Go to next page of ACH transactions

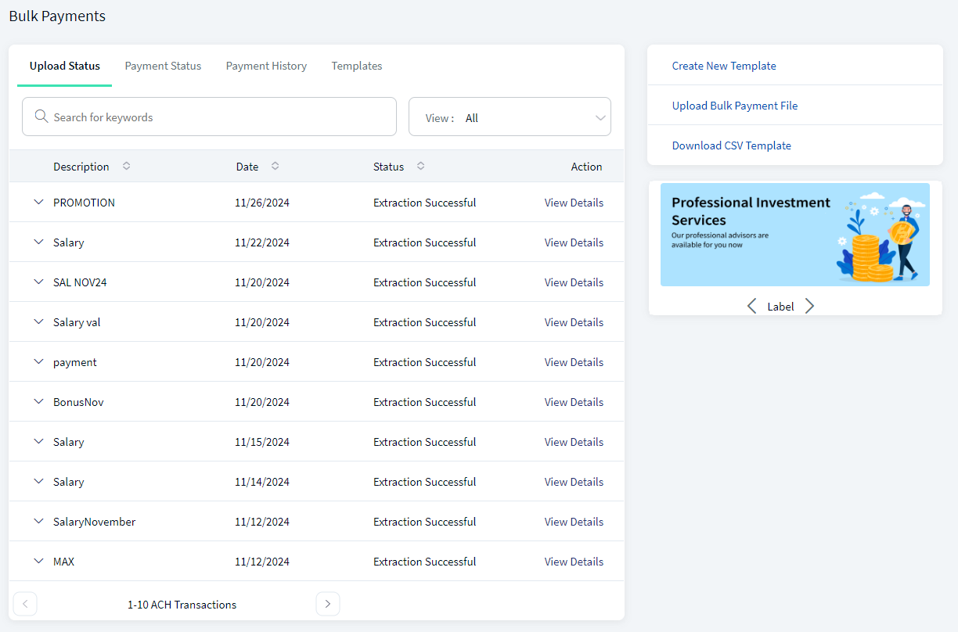tap(328, 604)
